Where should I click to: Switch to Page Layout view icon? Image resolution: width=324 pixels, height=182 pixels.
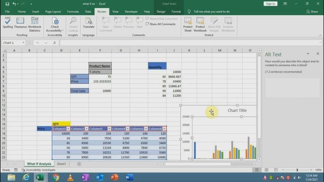point(267,170)
